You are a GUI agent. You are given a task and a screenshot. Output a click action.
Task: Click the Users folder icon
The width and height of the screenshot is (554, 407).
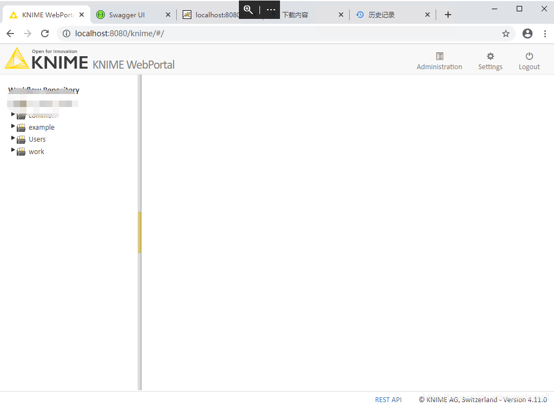click(x=21, y=140)
